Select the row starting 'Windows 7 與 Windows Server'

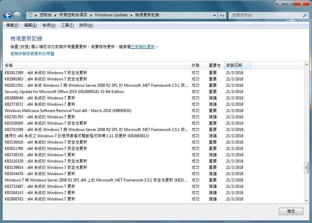click(x=153, y=180)
